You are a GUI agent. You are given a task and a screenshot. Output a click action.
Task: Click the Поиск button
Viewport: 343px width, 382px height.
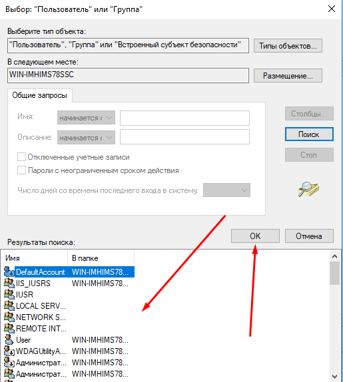point(309,134)
